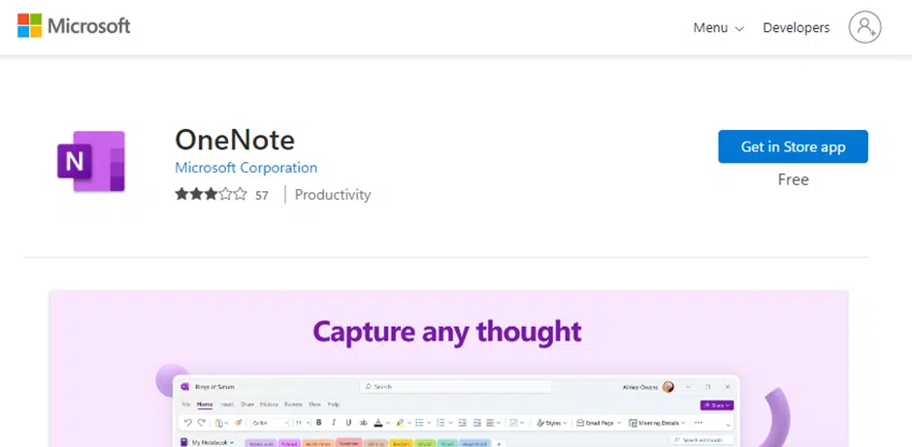This screenshot has height=447, width=912.
Task: Open Email Page dropdown in OneNote preview
Action: [x=599, y=423]
